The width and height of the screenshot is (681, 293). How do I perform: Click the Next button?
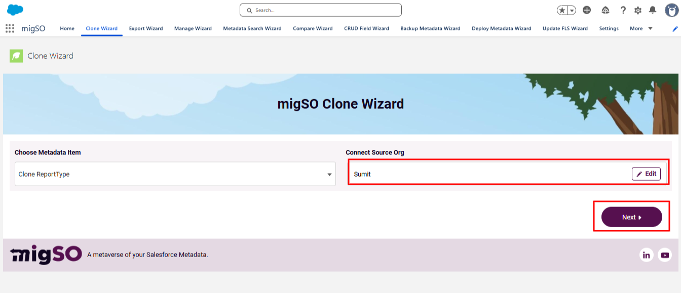631,217
